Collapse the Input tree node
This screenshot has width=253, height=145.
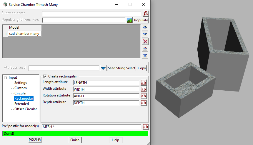[6, 77]
